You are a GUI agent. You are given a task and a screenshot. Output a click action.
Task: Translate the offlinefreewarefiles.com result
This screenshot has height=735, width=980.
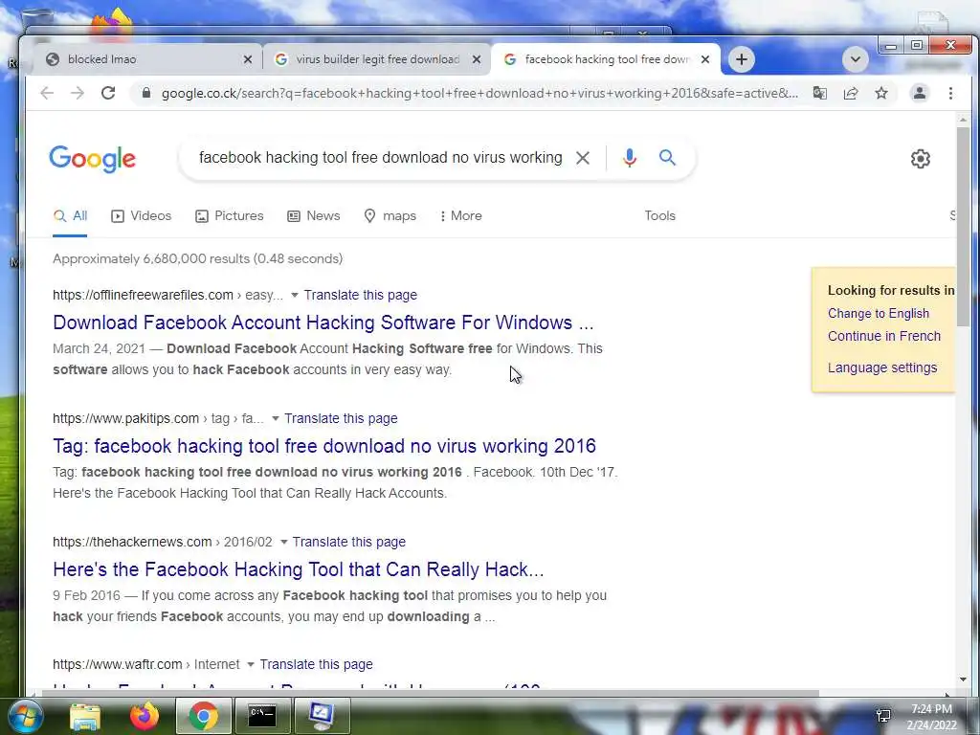click(x=361, y=295)
